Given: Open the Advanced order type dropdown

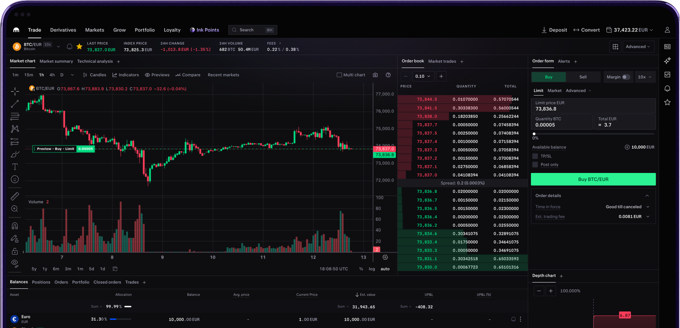Looking at the screenshot, I should (578, 91).
